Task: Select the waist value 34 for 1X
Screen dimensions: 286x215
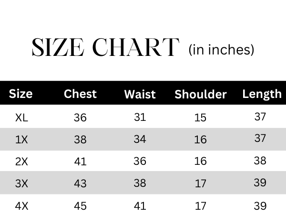Action: click(x=140, y=139)
